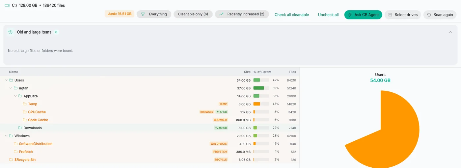Click the orange GPUCache folder icon
The width and height of the screenshot is (461, 168).
(25, 112)
